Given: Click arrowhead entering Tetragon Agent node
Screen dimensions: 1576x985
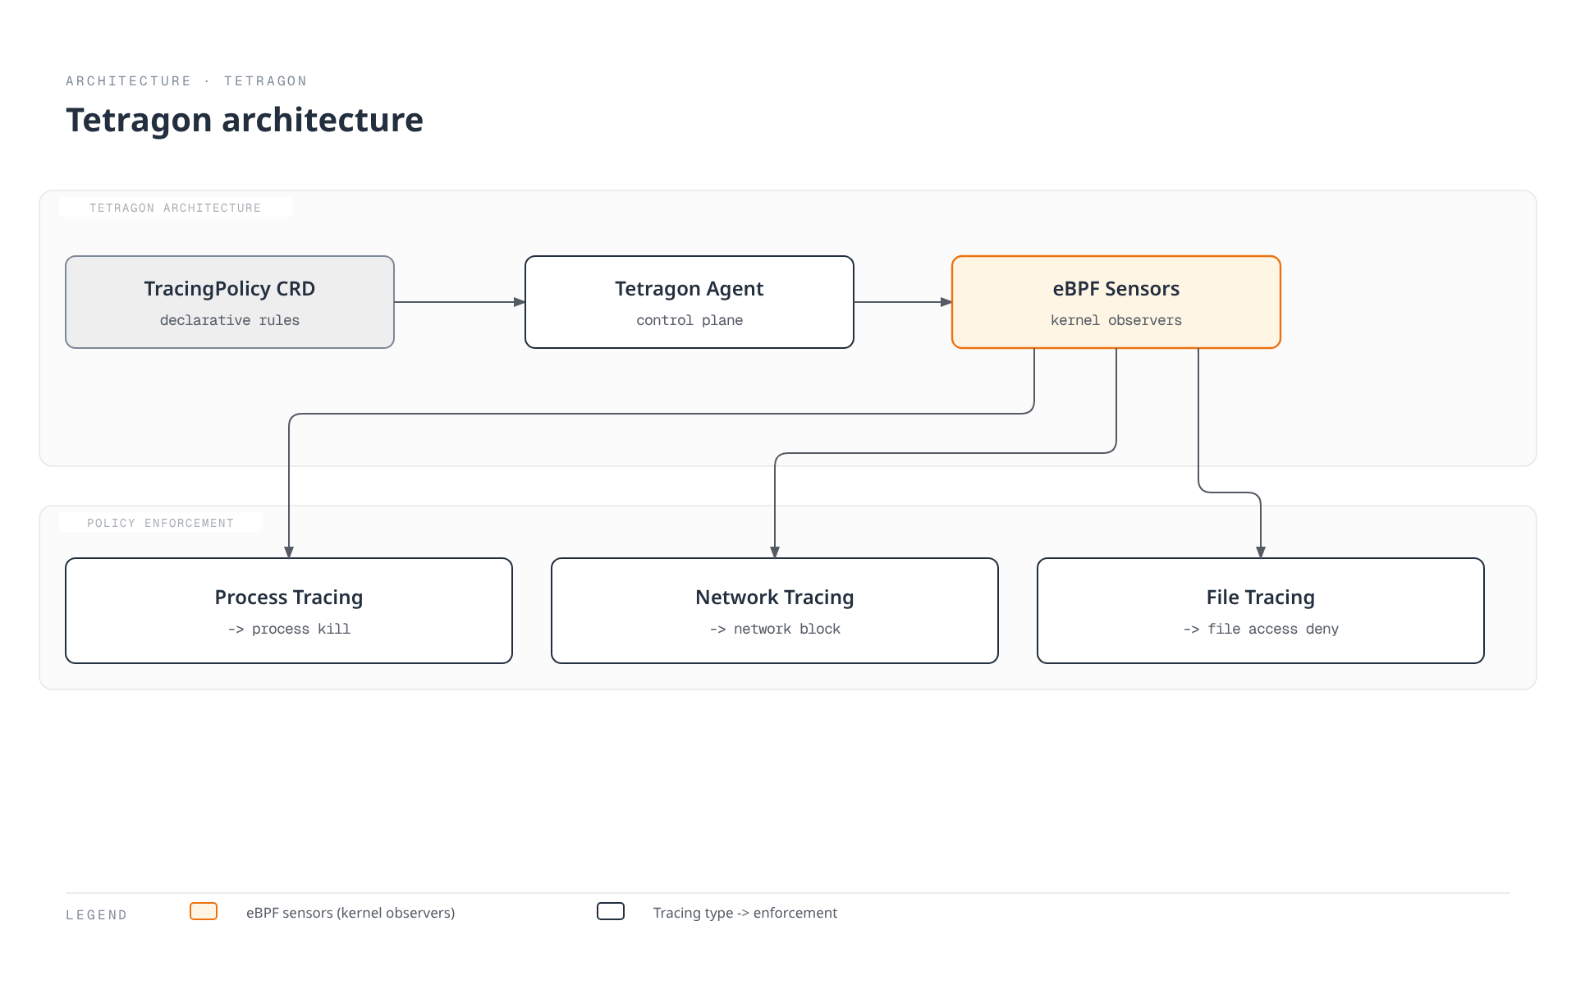Looking at the screenshot, I should click(x=519, y=302).
